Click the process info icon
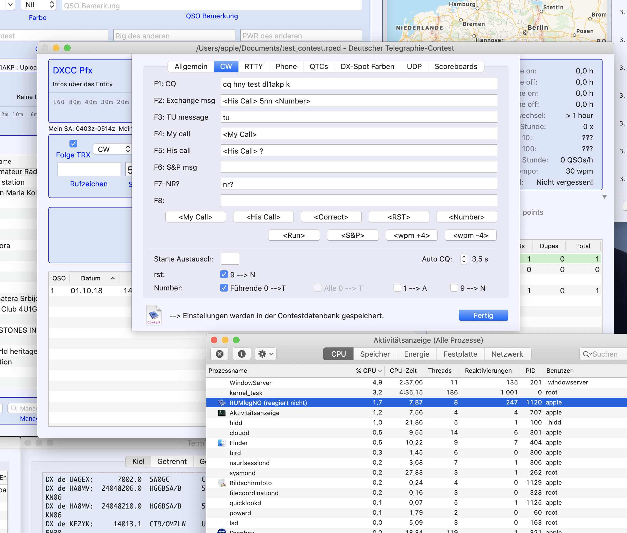This screenshot has width=627, height=533. [242, 354]
